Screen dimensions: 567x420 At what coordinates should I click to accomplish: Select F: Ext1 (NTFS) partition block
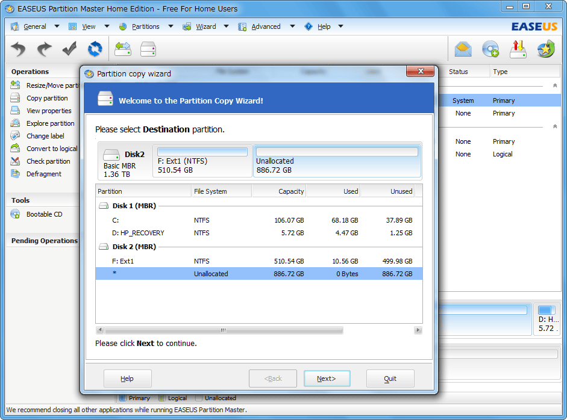pos(202,161)
